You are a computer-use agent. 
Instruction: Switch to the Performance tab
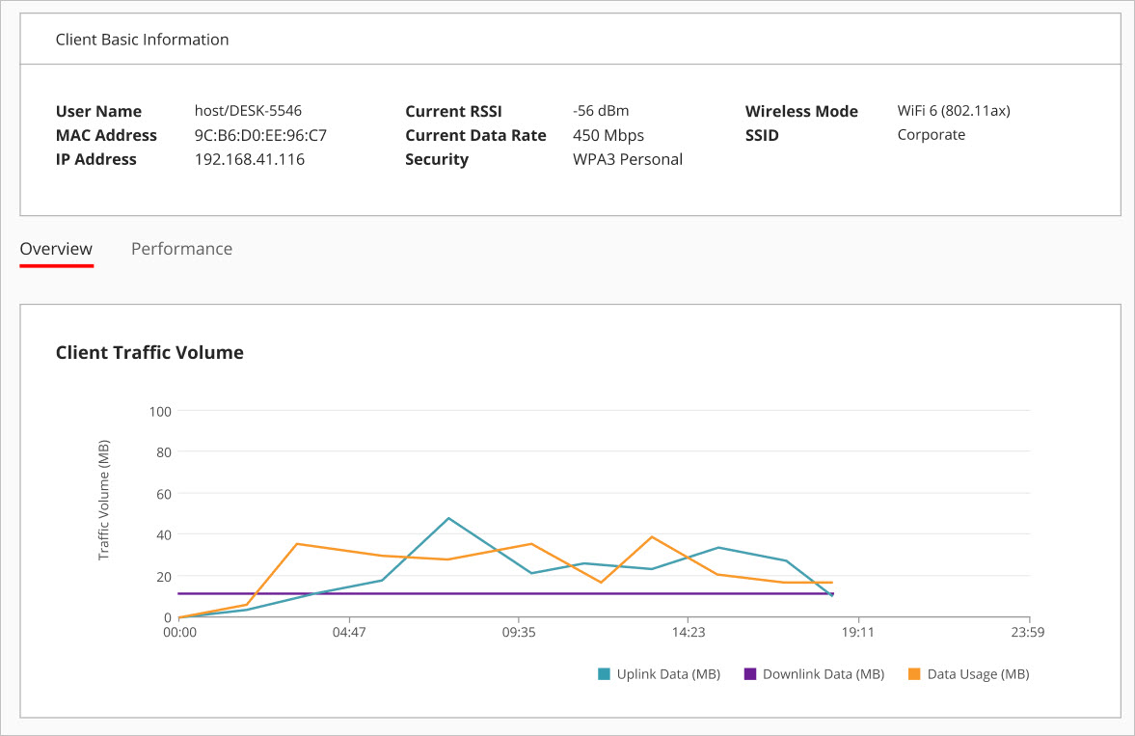[x=181, y=248]
